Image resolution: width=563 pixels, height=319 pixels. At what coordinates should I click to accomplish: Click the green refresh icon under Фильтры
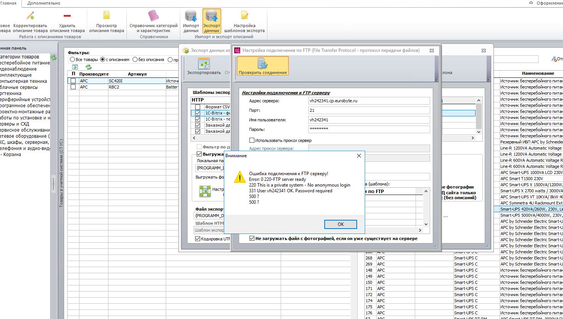point(89,67)
